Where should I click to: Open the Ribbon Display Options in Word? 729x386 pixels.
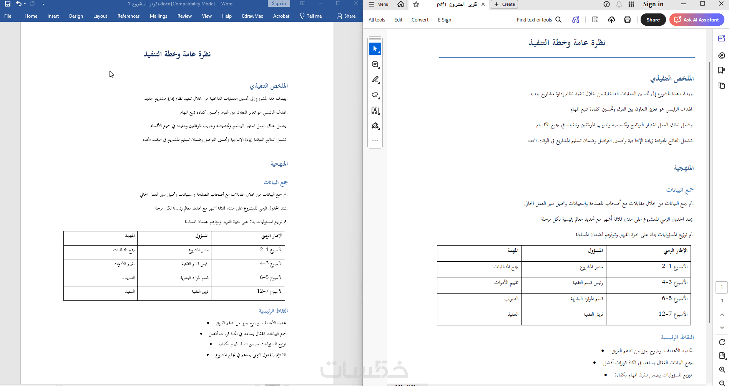[x=303, y=3]
